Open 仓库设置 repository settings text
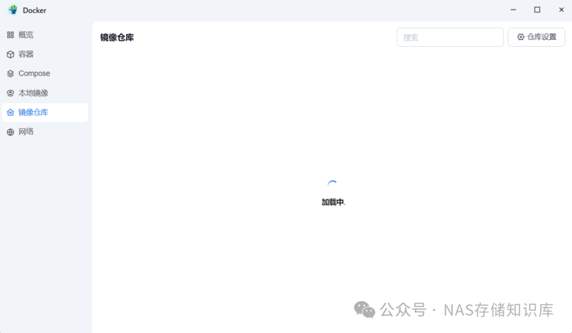 click(542, 37)
